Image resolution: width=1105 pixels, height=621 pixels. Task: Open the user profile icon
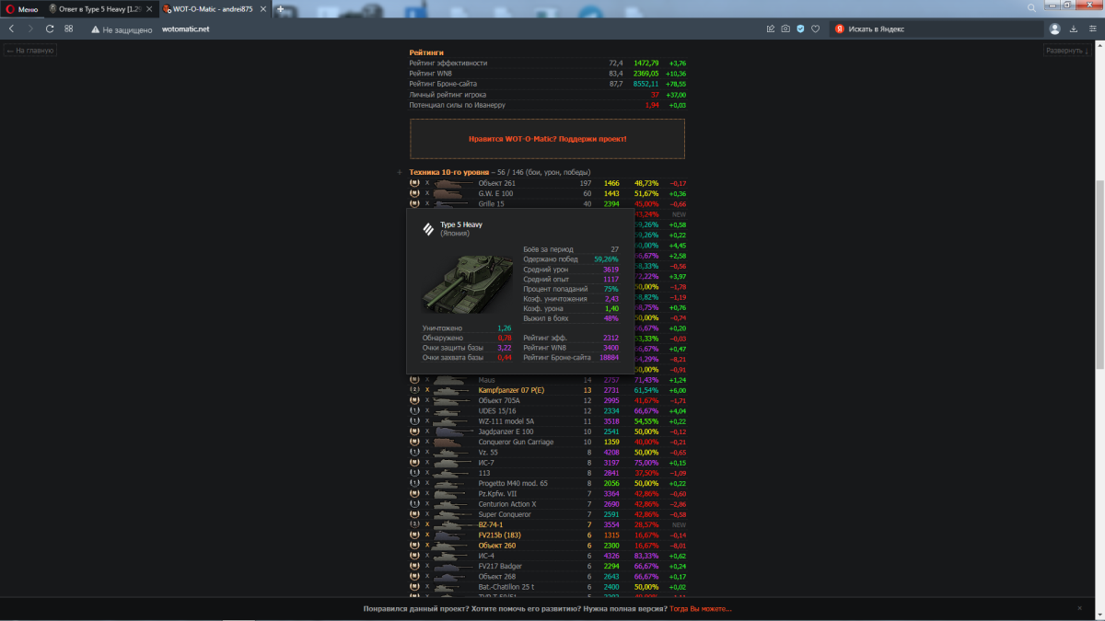tap(1054, 29)
